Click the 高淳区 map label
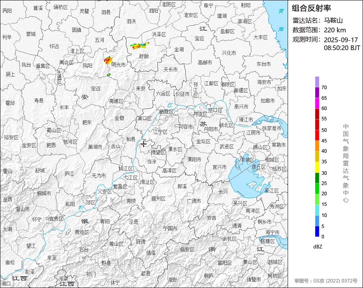This screenshot has height=288, width=363. click(x=169, y=170)
